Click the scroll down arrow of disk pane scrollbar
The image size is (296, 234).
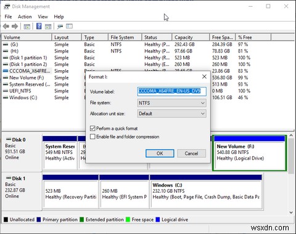click(x=291, y=212)
